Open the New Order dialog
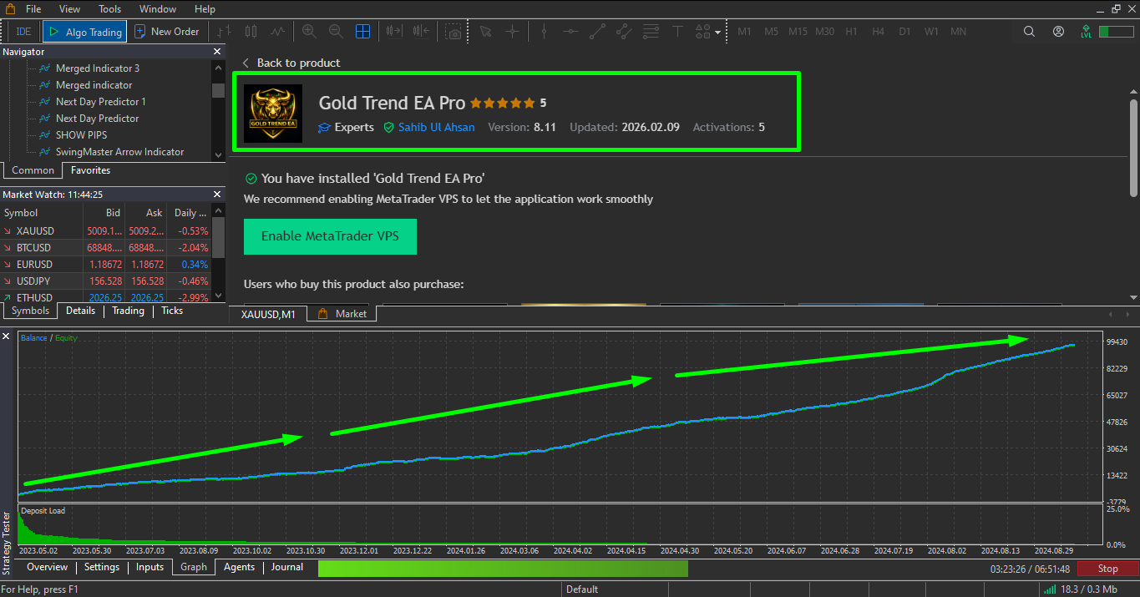The height and width of the screenshot is (597, 1140). [167, 32]
